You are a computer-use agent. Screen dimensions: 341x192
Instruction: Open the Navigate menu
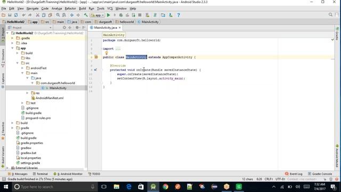point(33,9)
